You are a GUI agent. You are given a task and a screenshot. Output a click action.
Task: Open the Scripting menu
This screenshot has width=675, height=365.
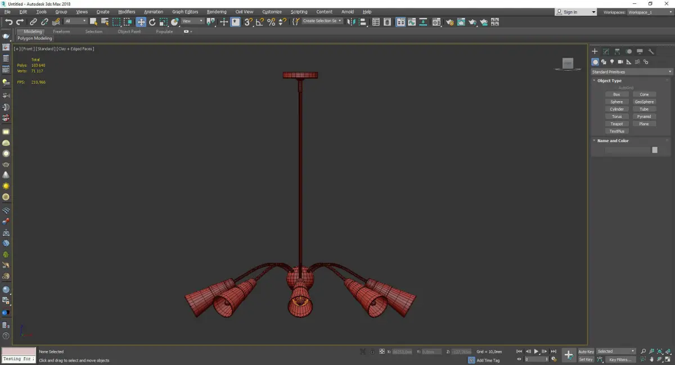point(299,12)
